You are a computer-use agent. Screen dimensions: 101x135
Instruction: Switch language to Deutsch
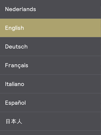(x=50, y=46)
